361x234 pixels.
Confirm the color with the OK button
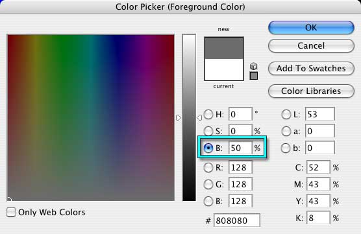pos(311,28)
